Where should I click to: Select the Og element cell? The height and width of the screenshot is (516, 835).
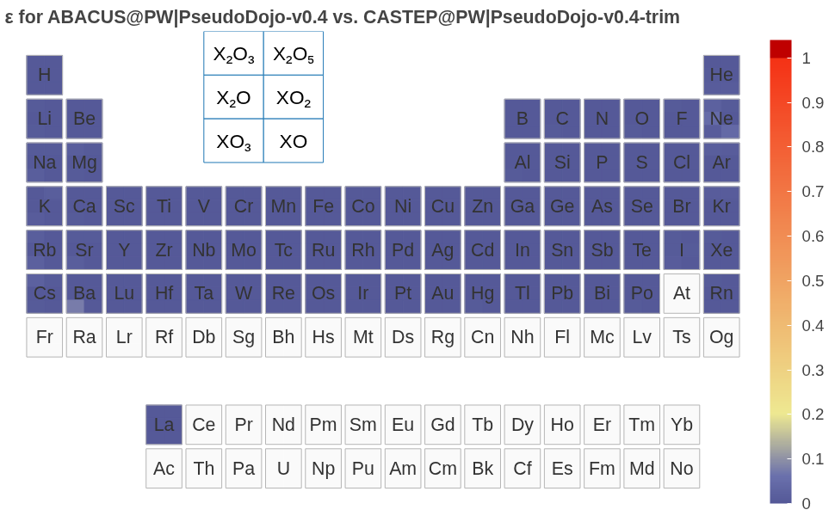coord(721,337)
